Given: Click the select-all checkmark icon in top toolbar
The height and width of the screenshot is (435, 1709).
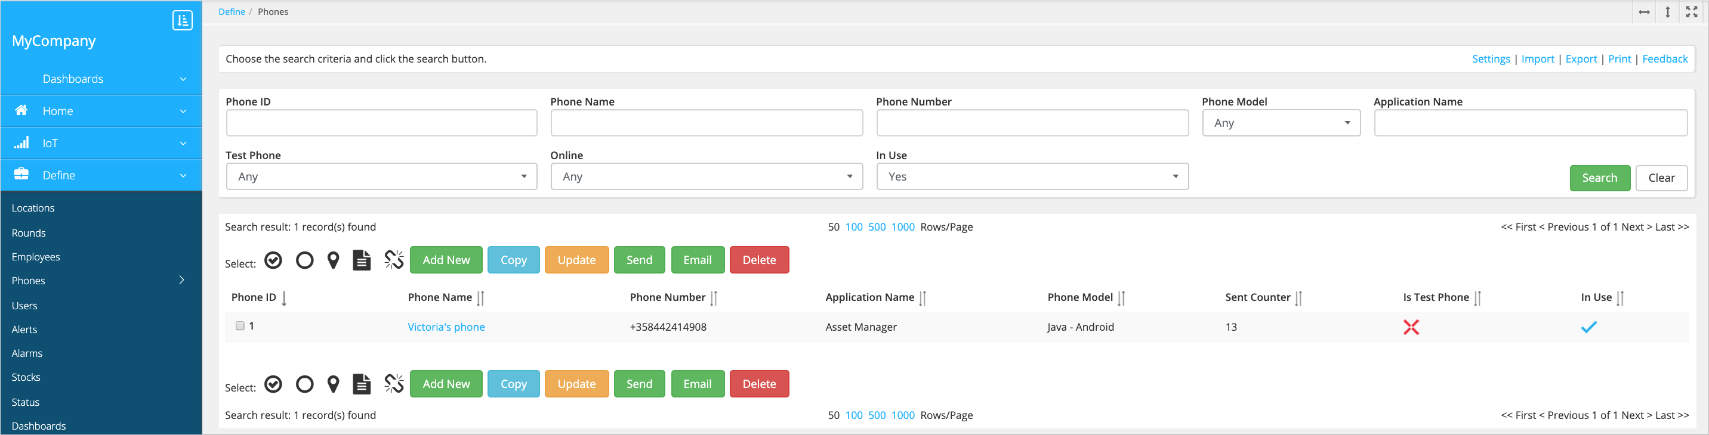Looking at the screenshot, I should [x=273, y=260].
